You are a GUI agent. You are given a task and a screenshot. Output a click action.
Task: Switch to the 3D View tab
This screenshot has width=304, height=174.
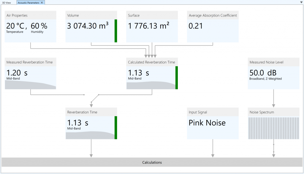point(7,2)
